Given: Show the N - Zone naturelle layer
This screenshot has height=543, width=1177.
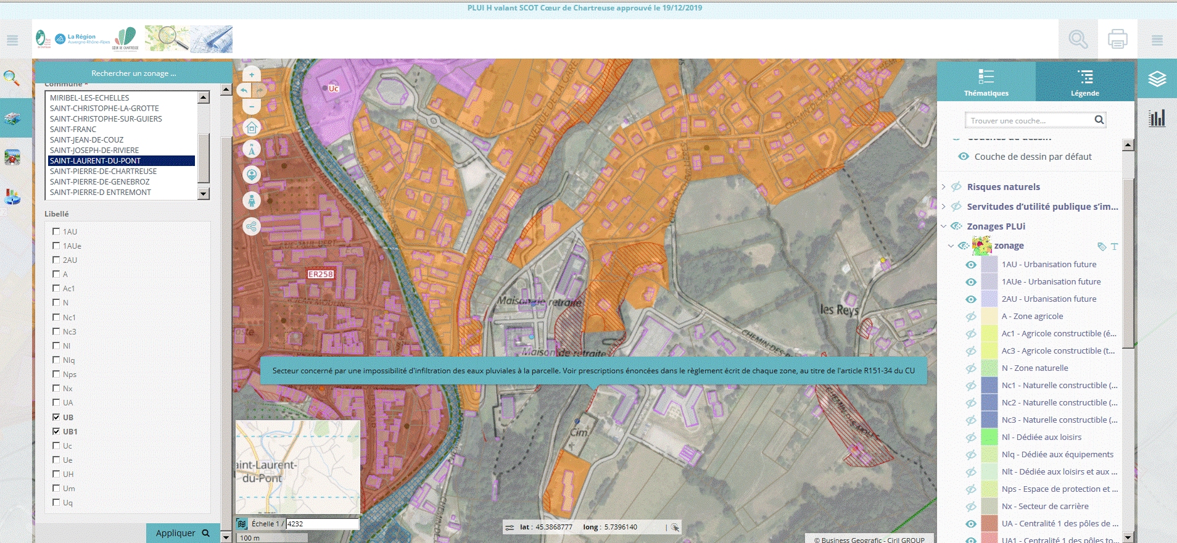Looking at the screenshot, I should [971, 368].
